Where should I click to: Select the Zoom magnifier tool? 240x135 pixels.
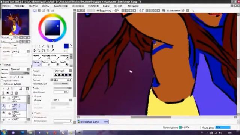39,51
